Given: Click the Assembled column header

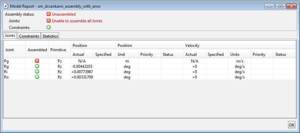Looking at the screenshot, I should pyautogui.click(x=37, y=50).
